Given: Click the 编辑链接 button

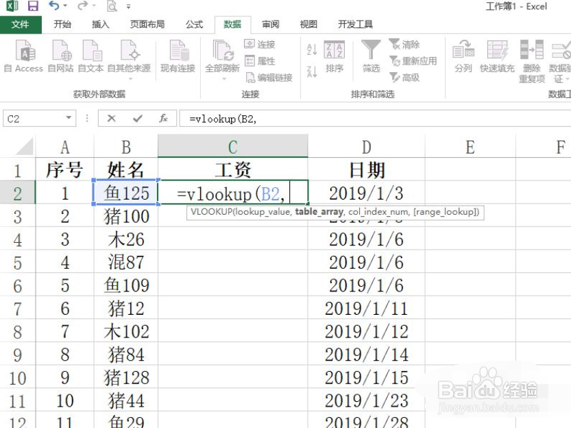Looking at the screenshot, I should [269, 78].
